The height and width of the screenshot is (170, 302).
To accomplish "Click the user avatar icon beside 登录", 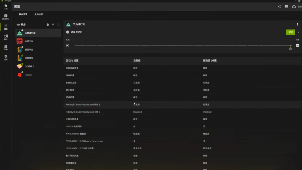I will pos(294,7).
